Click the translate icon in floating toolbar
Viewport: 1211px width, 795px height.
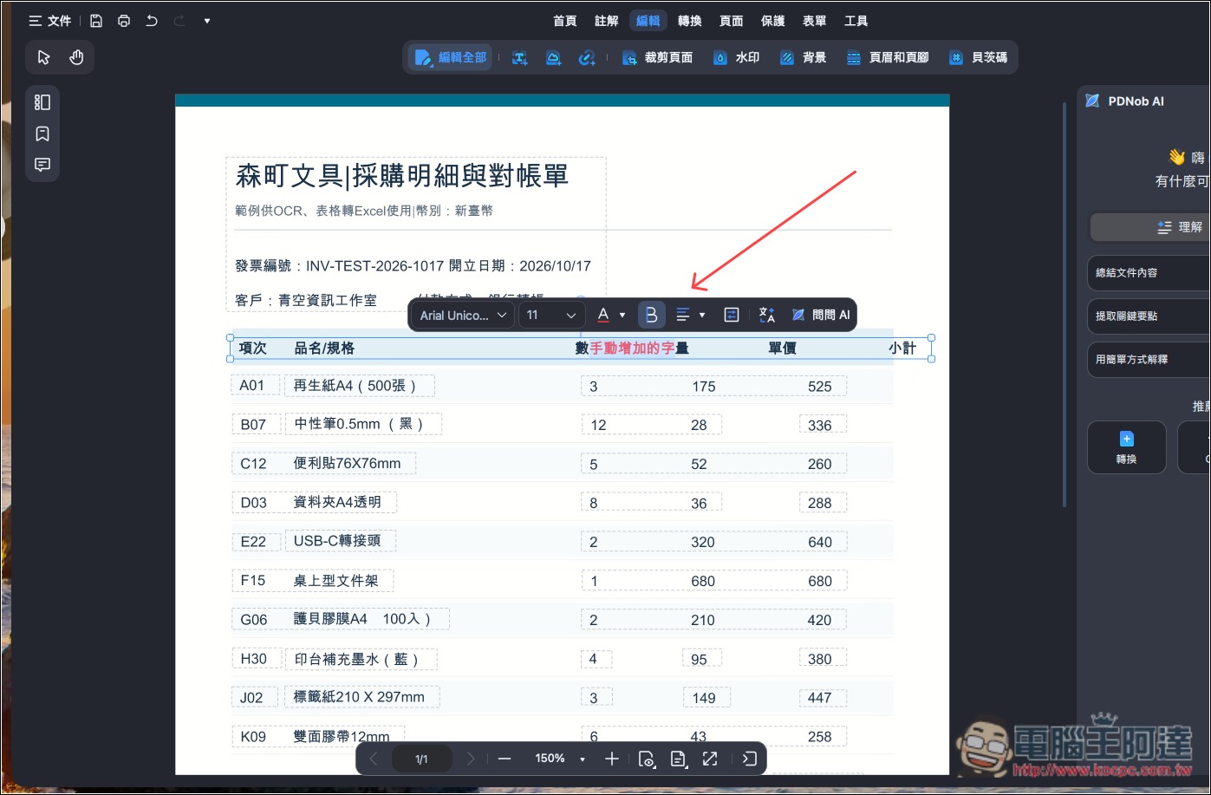click(x=767, y=315)
